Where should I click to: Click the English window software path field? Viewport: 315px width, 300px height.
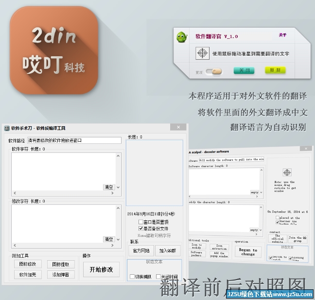(231, 159)
